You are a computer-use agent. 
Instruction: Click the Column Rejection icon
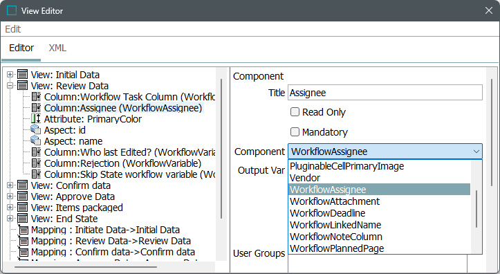tap(36, 163)
